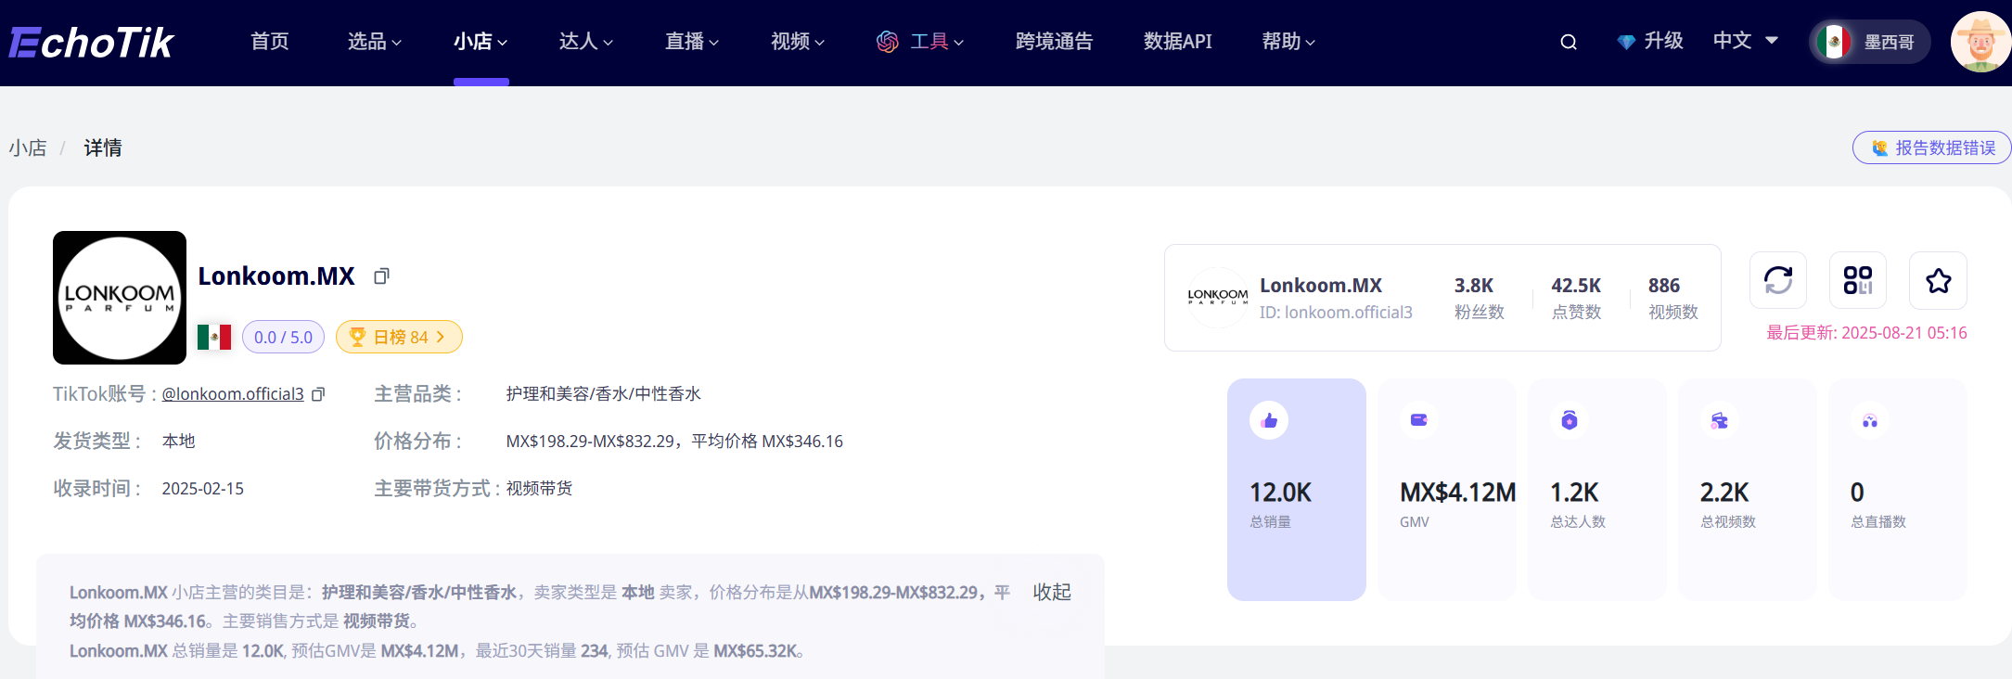2012x679 pixels.
Task: Select the total creators card
Action: (x=1597, y=490)
